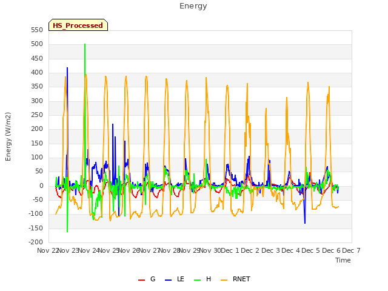Click the green H legend swatch
The width and height of the screenshot is (388, 291).
(x=198, y=280)
